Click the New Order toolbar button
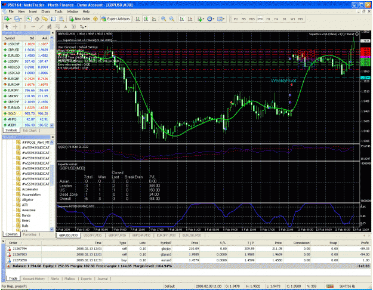Image resolution: width=373 pixels, height=290 pixels. tap(79, 18)
